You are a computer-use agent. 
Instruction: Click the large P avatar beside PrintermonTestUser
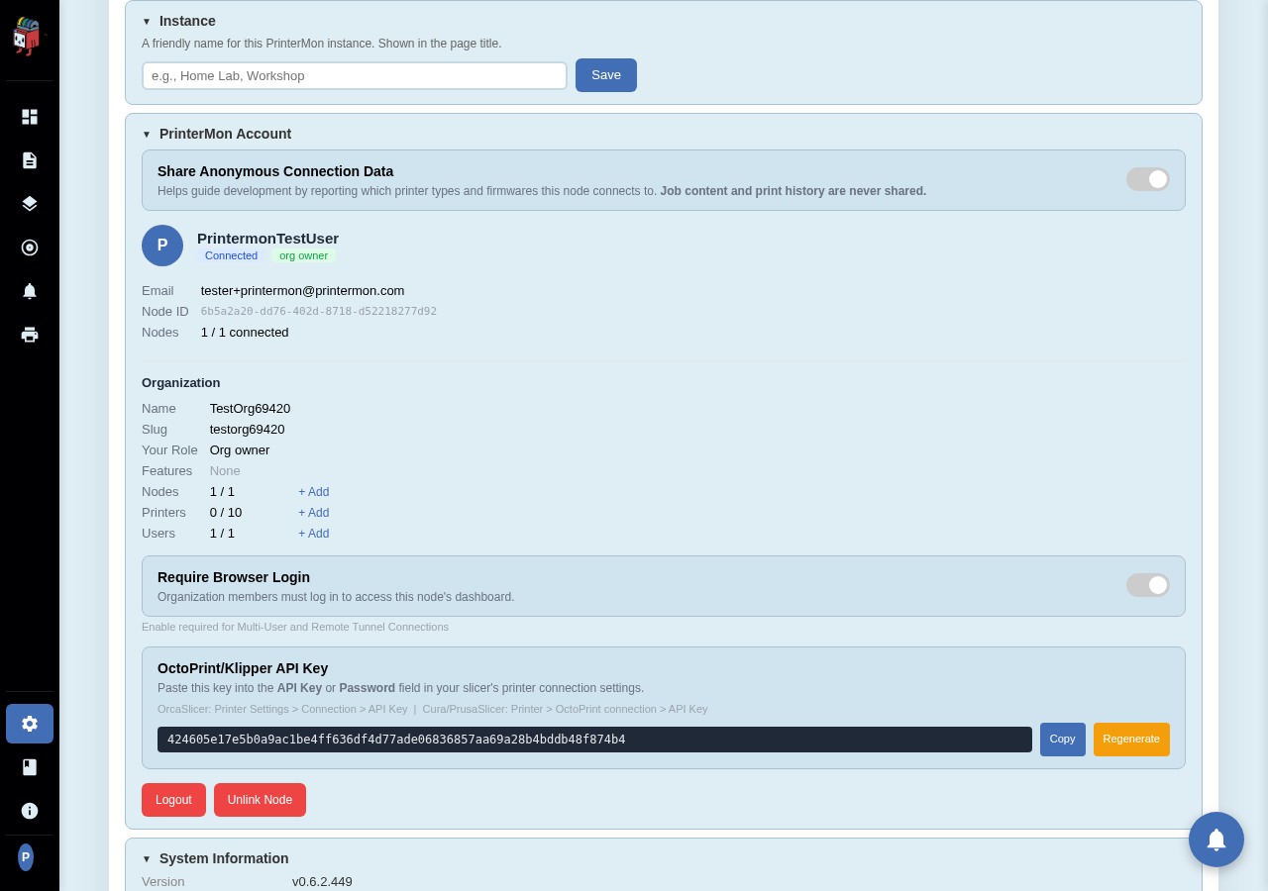coord(162,246)
